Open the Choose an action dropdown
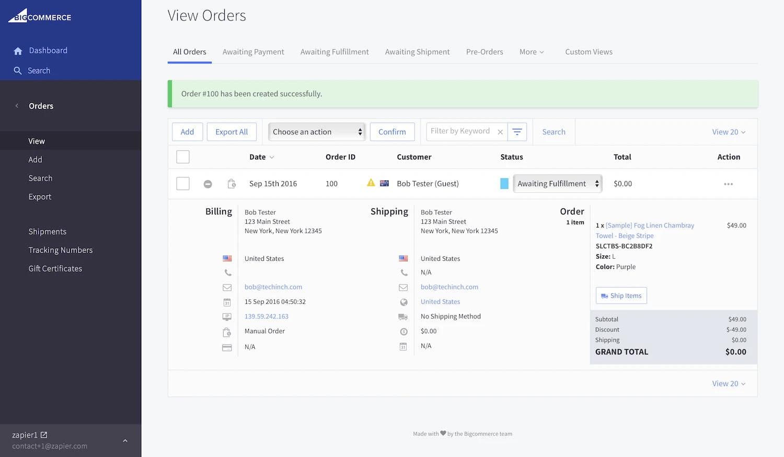This screenshot has height=457, width=784. pos(316,132)
